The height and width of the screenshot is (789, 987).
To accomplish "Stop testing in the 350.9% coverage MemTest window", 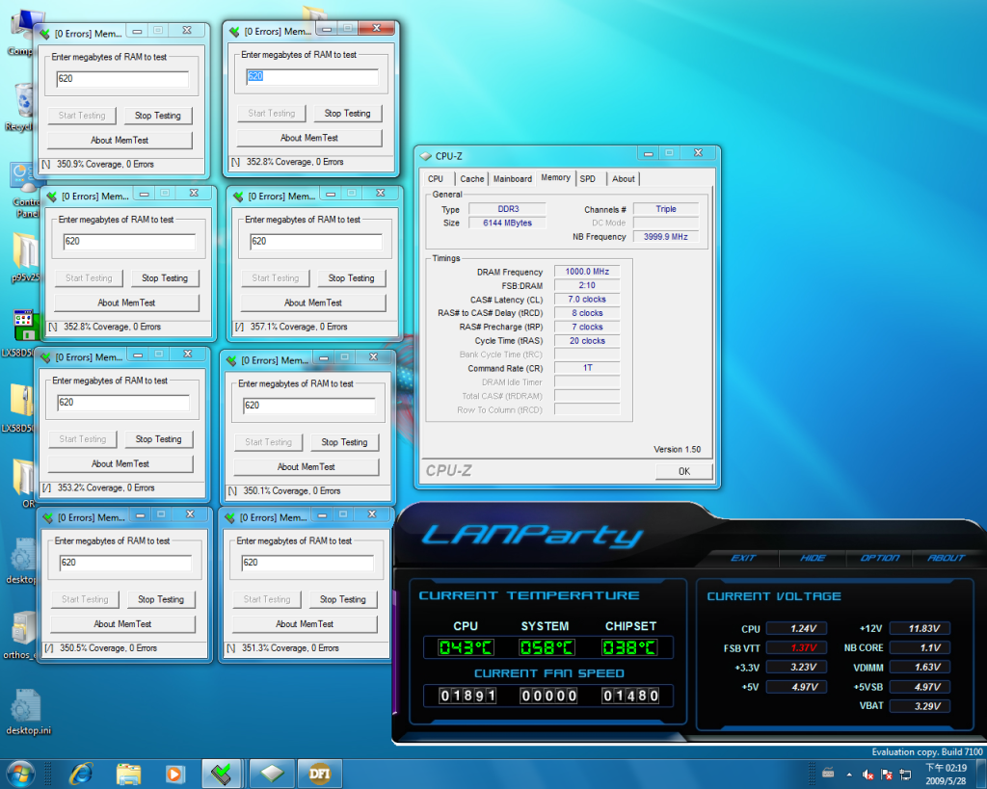I will (158, 116).
